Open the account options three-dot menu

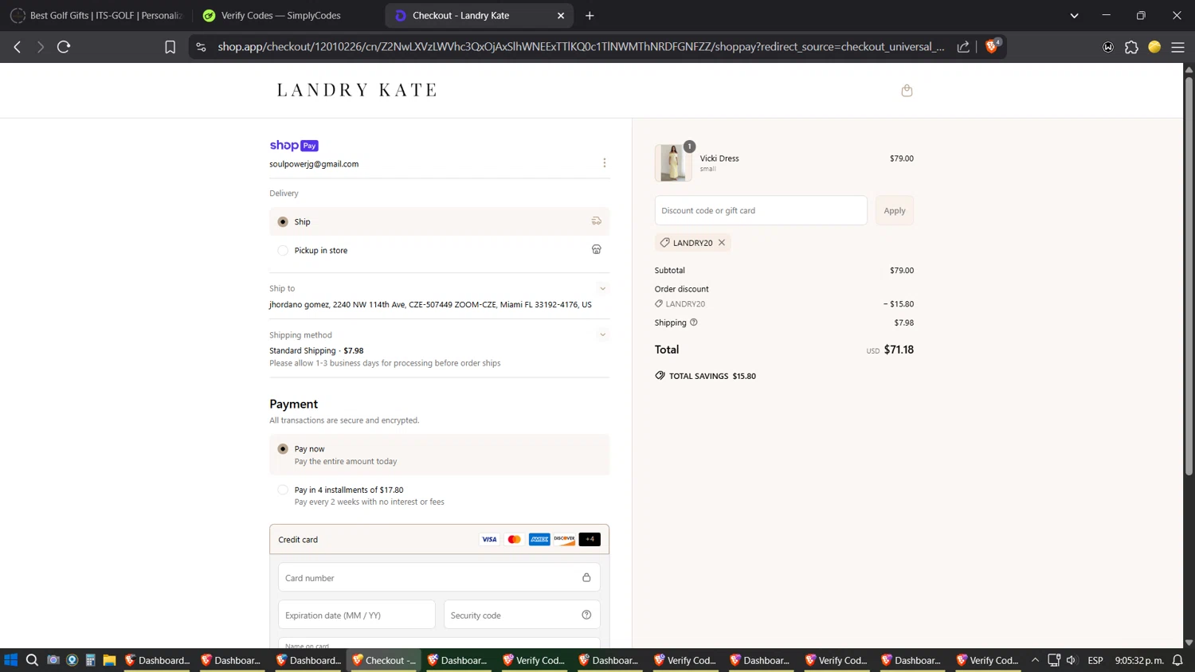pyautogui.click(x=604, y=163)
